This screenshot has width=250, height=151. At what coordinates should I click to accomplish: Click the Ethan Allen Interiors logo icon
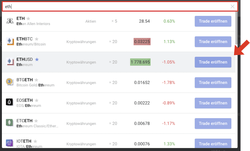(10, 21)
